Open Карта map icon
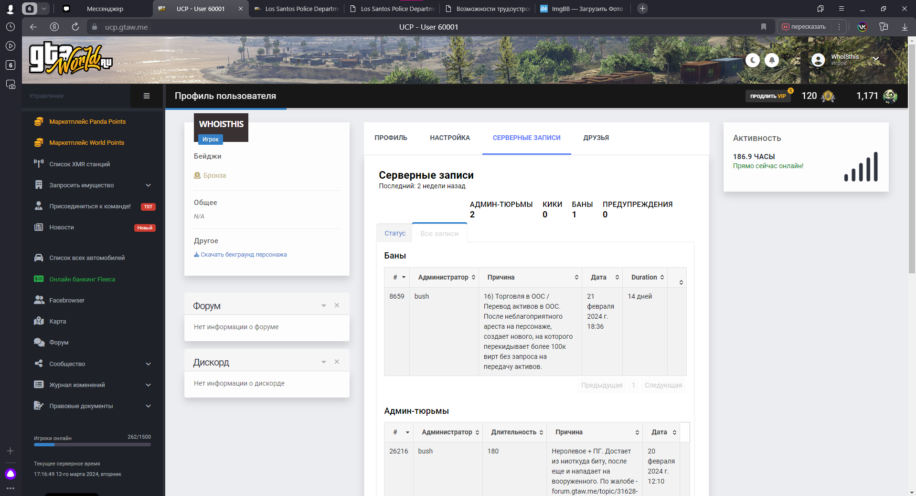The height and width of the screenshot is (496, 916). (39, 321)
